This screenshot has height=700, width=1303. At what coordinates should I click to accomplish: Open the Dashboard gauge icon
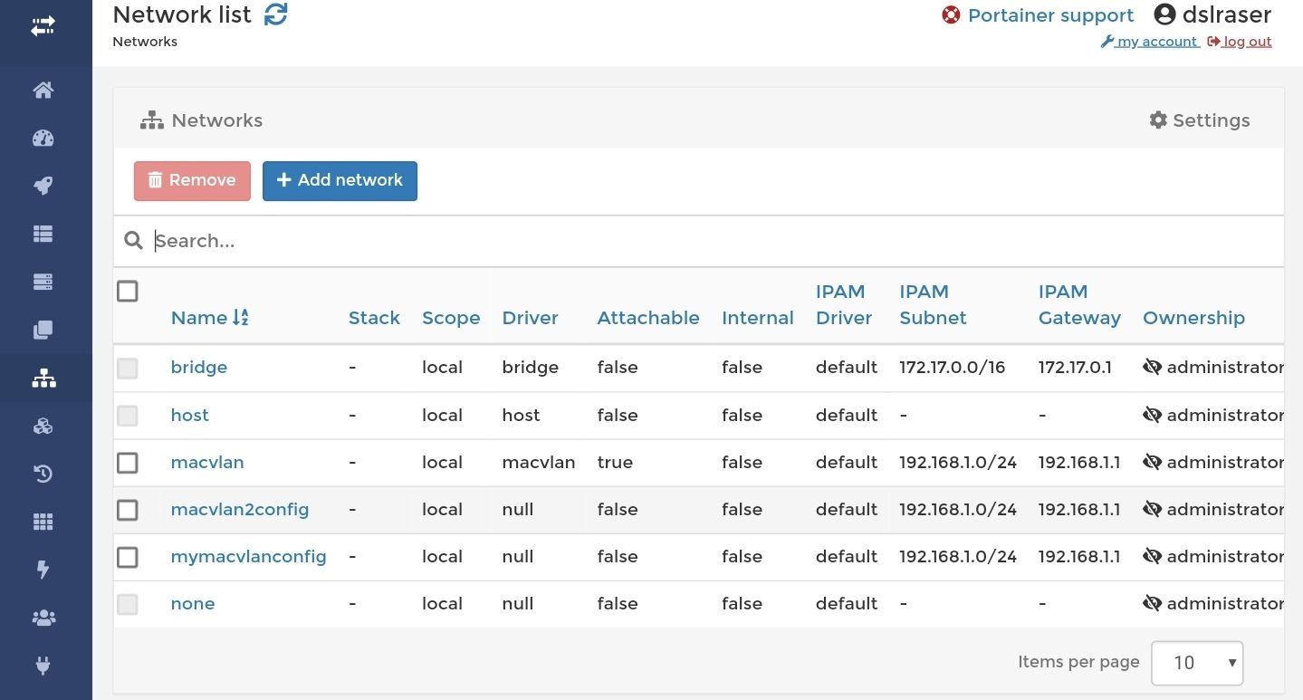(43, 139)
